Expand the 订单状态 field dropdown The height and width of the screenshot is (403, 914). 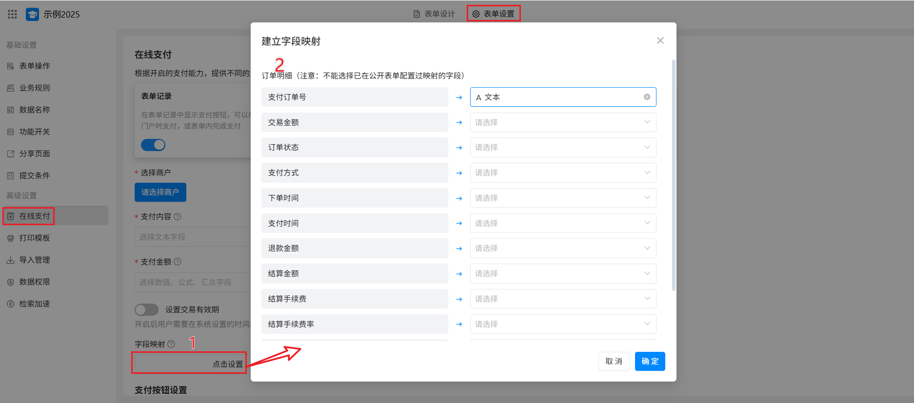pyautogui.click(x=562, y=148)
